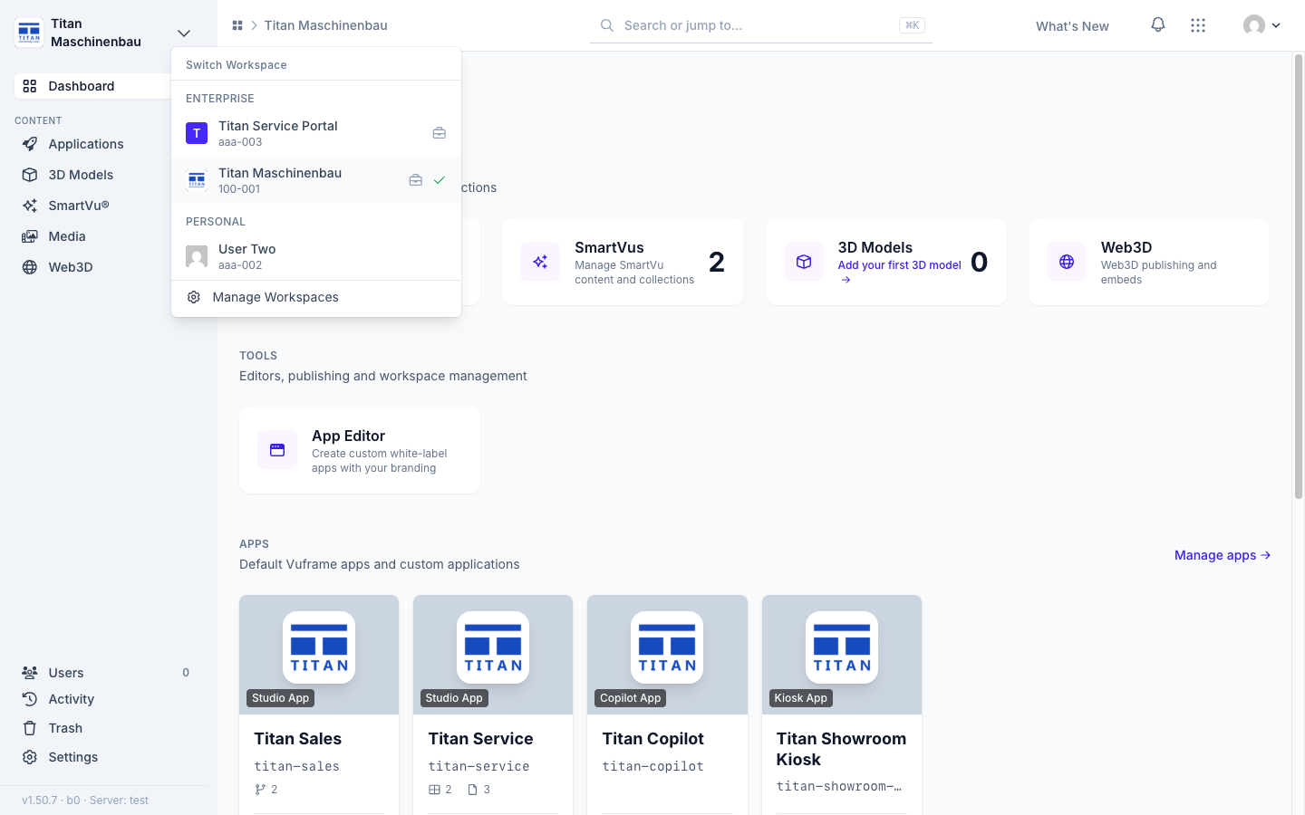Click the Manage Workspaces gear icon
Viewport: 1305px width, 815px height.
(x=194, y=297)
